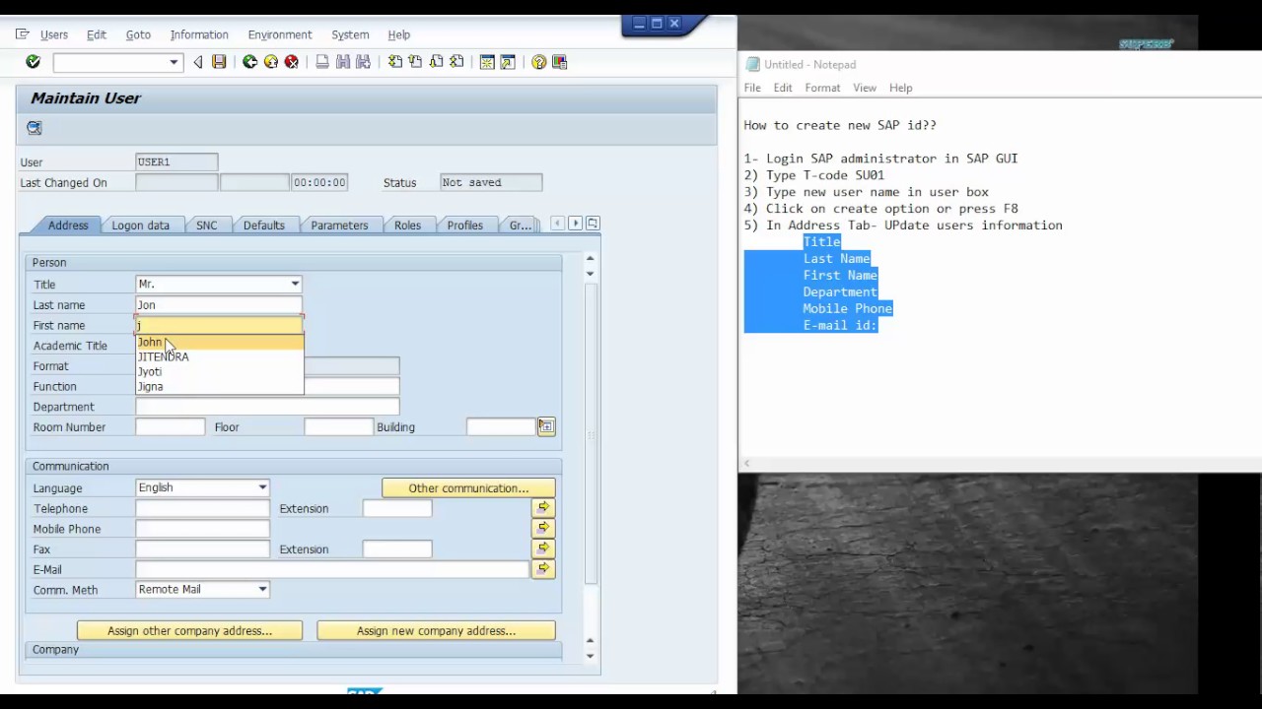Click the scroll-up arrow at top of Address pane
Viewport: 1262px width, 709px height.
[590, 258]
